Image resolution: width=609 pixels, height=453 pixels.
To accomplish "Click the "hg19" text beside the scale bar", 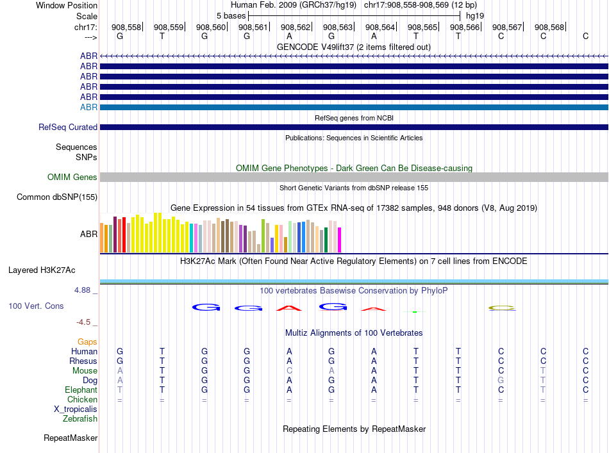I will coord(475,16).
